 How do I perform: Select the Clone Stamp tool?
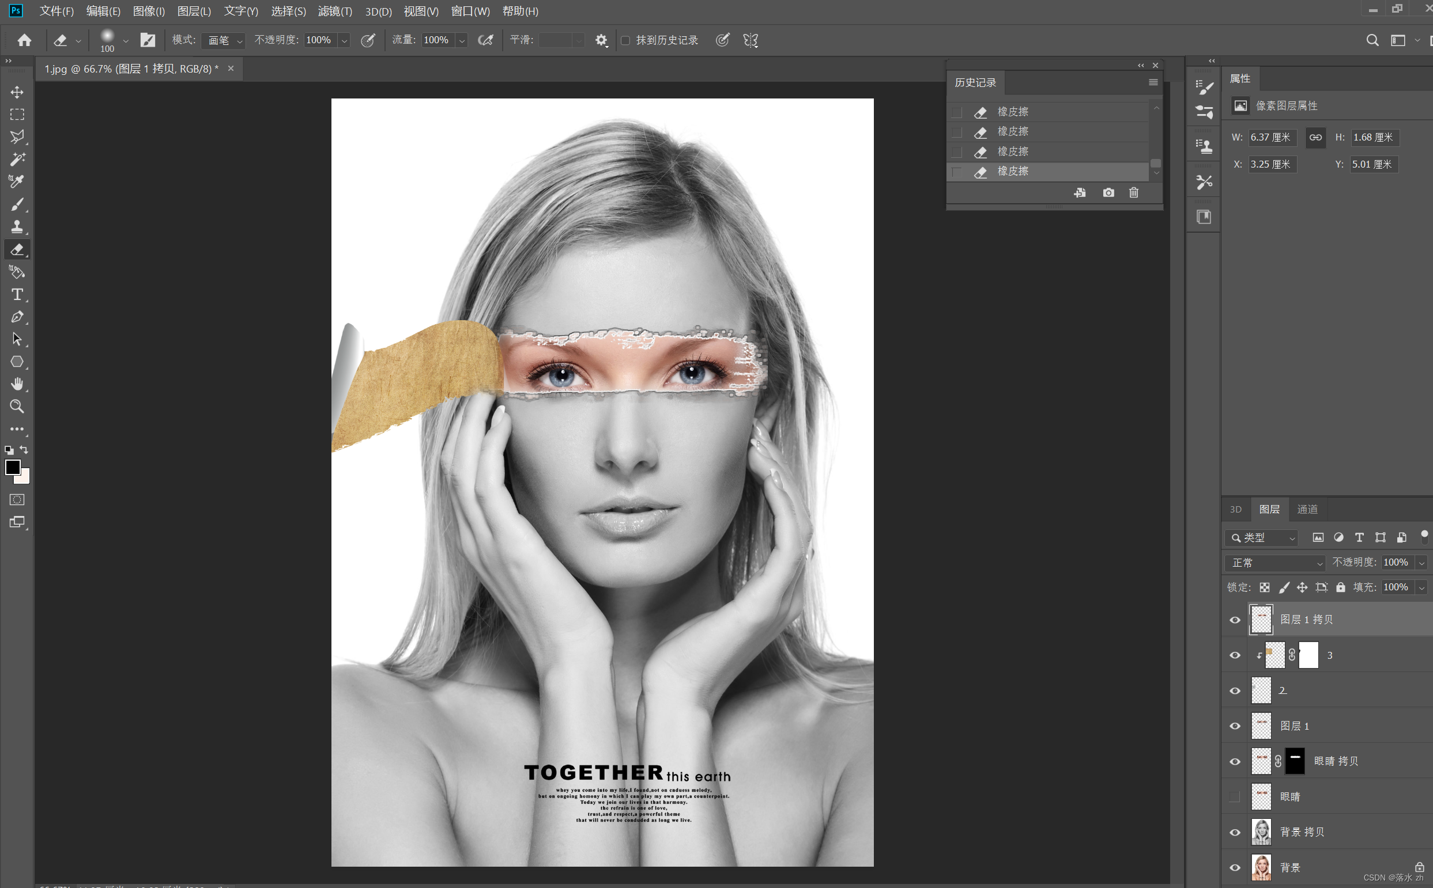tap(17, 227)
